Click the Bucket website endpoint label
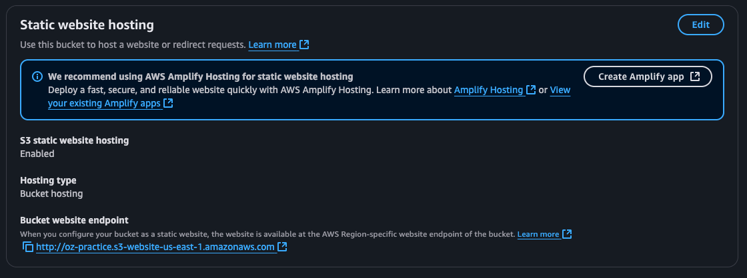This screenshot has width=747, height=278. pos(74,220)
